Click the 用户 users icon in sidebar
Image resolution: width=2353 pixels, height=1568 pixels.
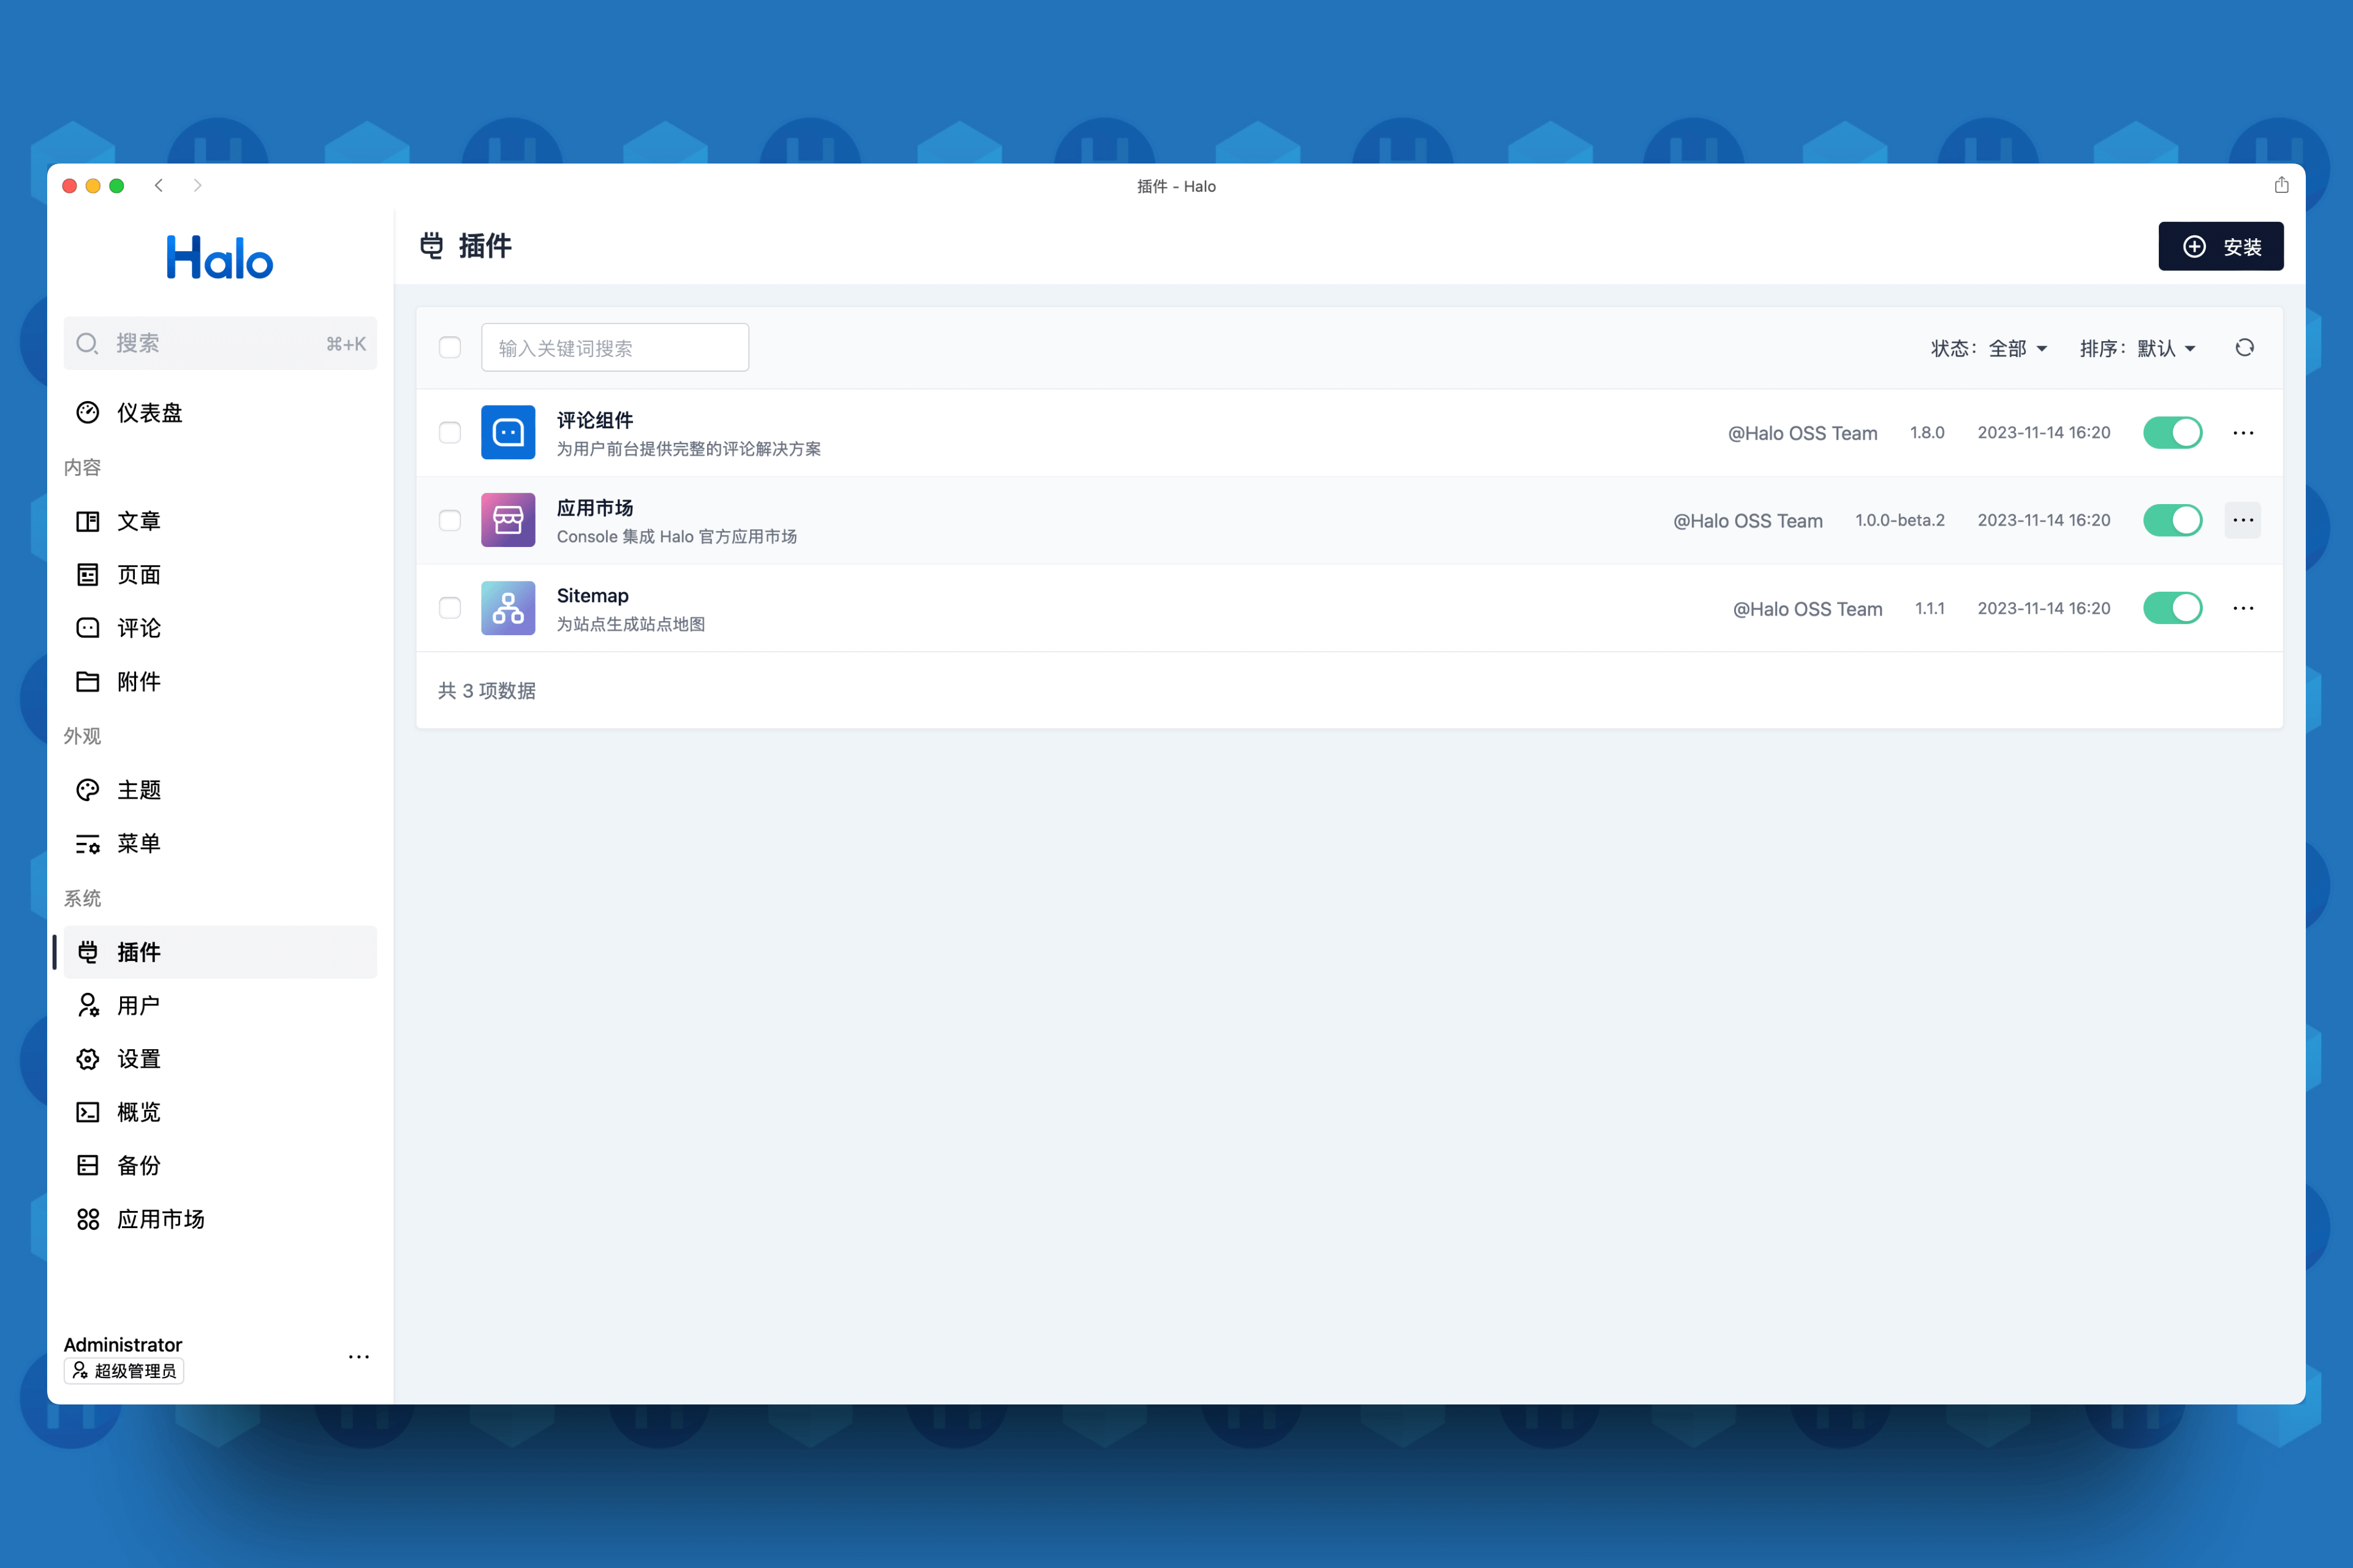click(88, 1006)
